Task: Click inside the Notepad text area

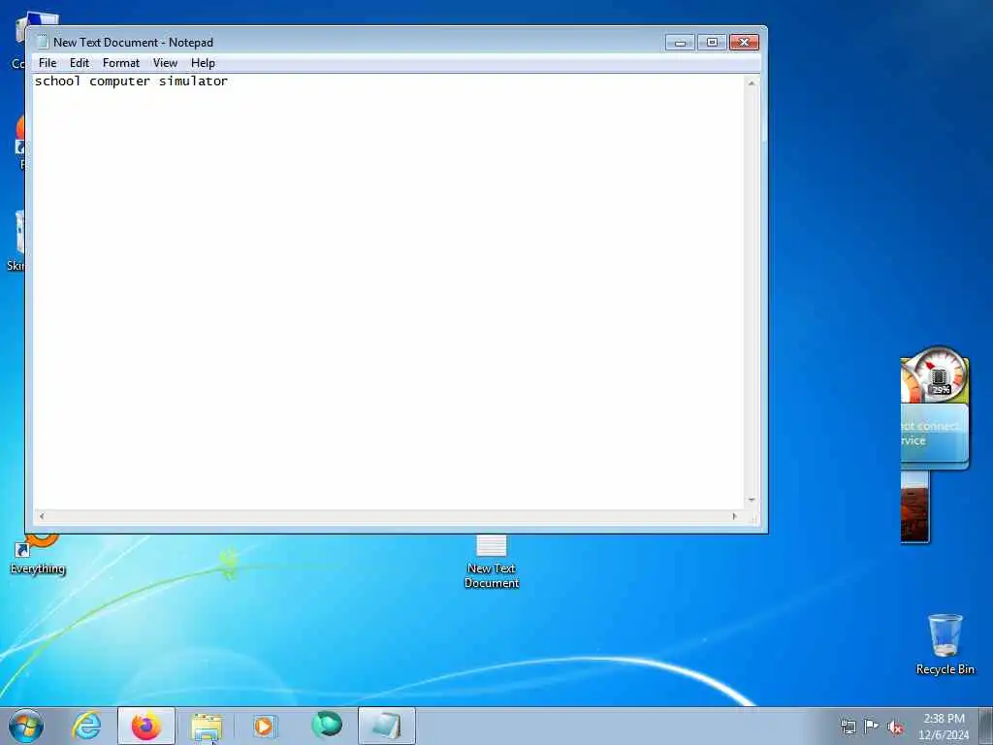Action: click(389, 291)
